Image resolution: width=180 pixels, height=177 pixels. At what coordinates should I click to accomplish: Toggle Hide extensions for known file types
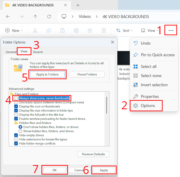[16, 139]
